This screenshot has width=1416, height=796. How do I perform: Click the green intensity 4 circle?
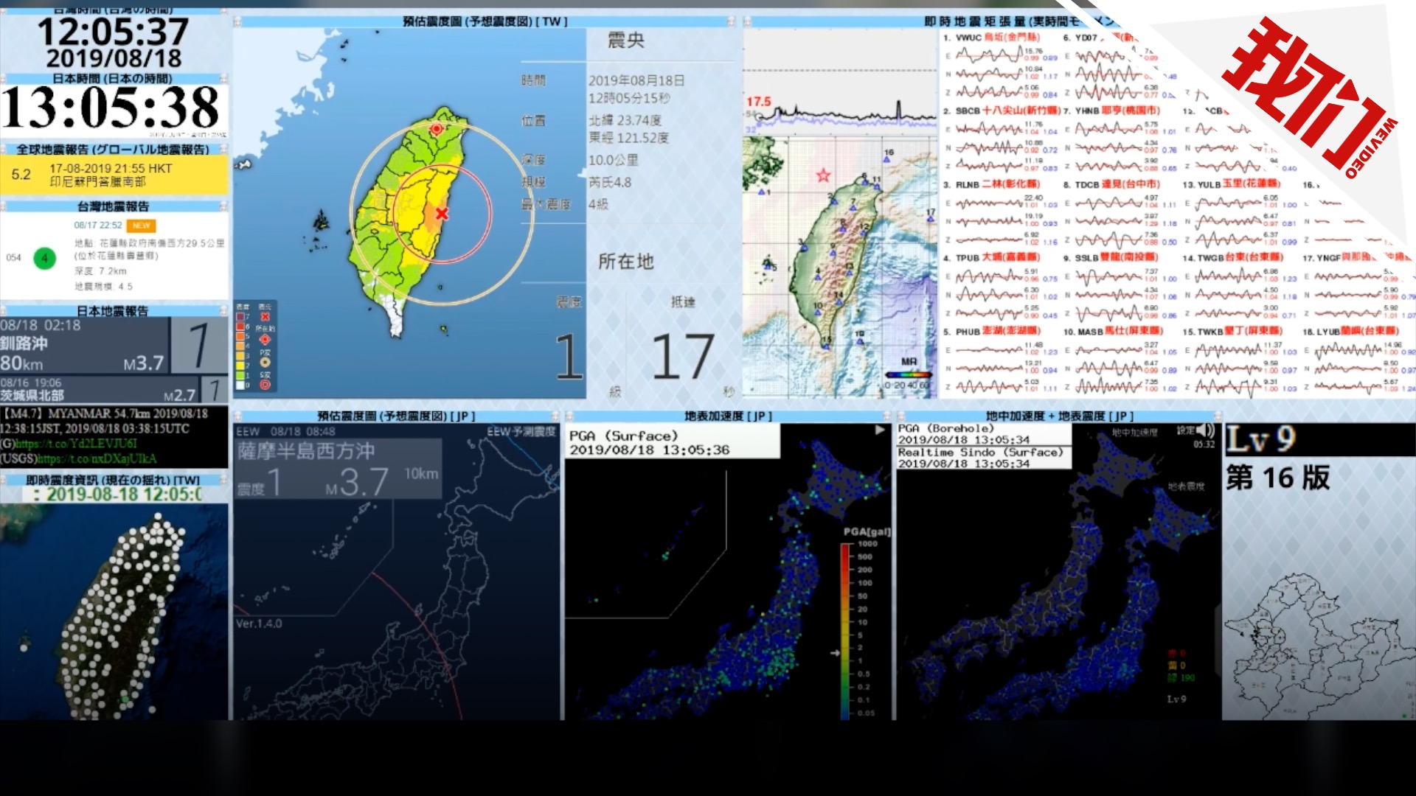tap(45, 258)
